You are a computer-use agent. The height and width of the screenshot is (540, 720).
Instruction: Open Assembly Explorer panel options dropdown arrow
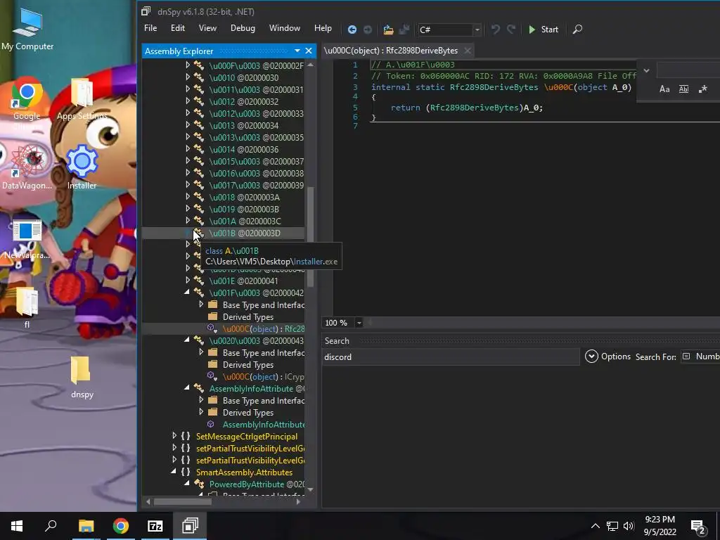coord(297,51)
